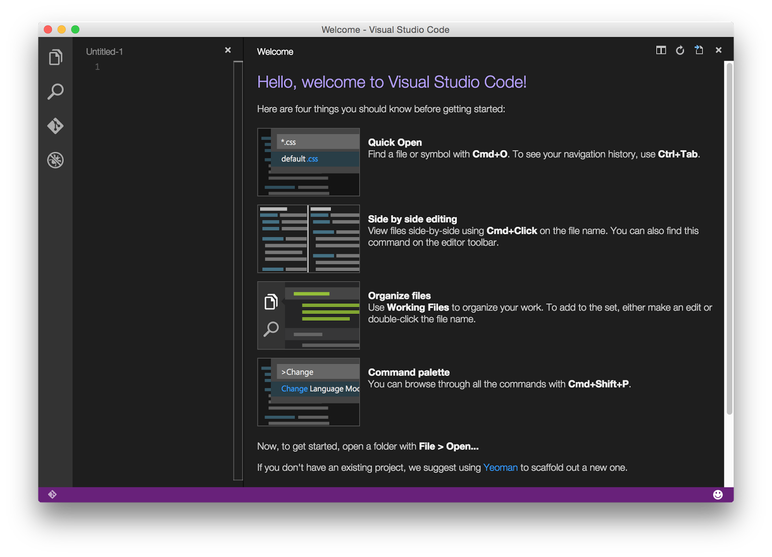
Task: Click the Command palette thumbnail
Action: point(308,392)
